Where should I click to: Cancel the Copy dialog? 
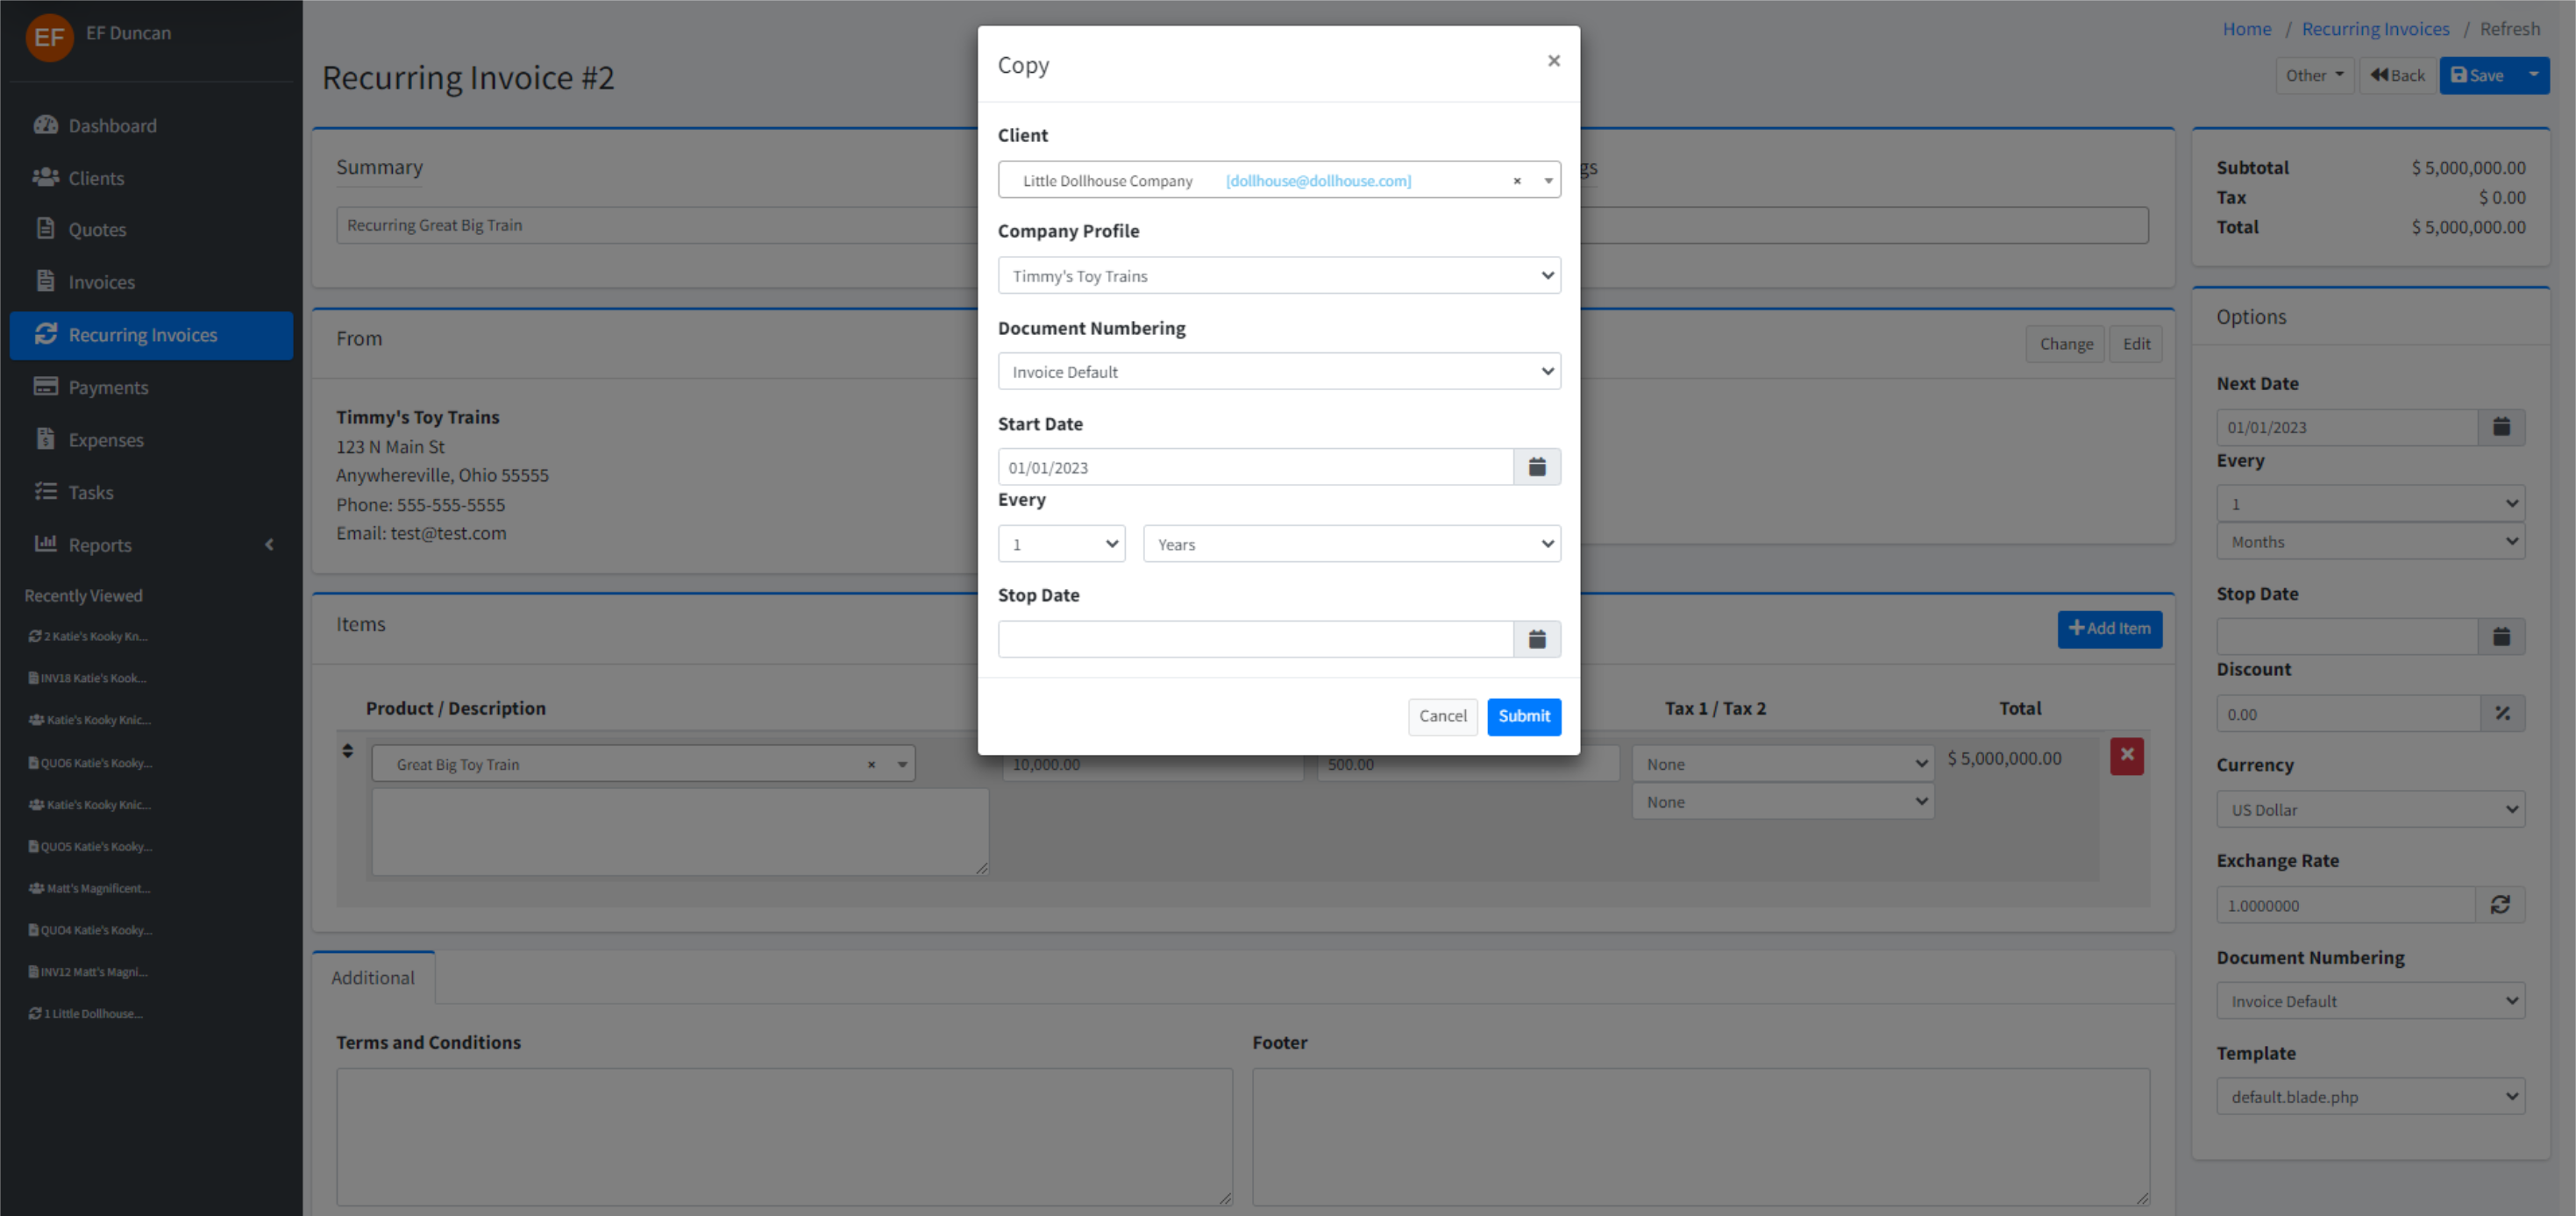tap(1441, 716)
